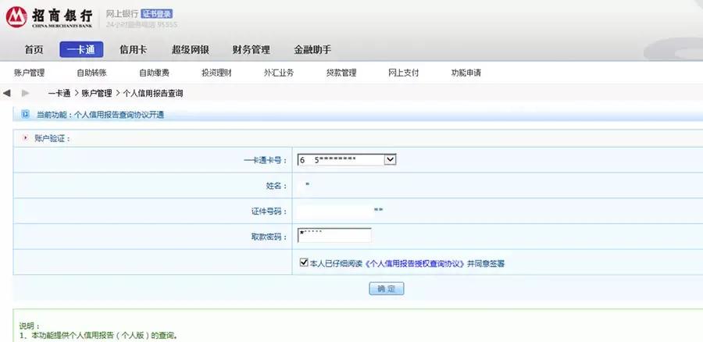703x342 pixels.
Task: Open the 自助转账 submenu
Action: [x=91, y=73]
